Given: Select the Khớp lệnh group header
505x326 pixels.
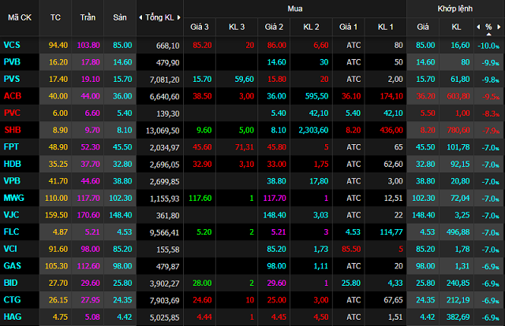Looking at the screenshot, I should (455, 8).
